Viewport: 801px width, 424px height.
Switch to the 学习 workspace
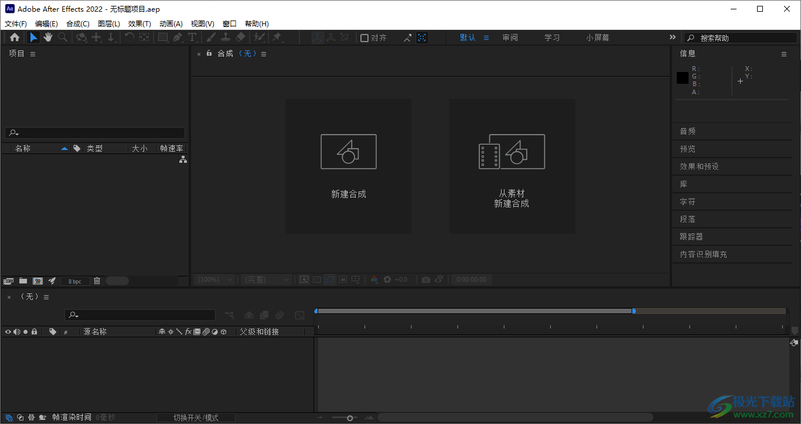click(551, 37)
